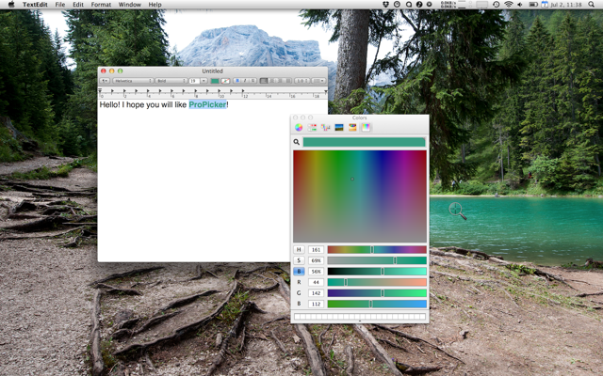Viewport: 603px width, 376px height.
Task: Click the saturation field showing 69%
Action: 316,260
